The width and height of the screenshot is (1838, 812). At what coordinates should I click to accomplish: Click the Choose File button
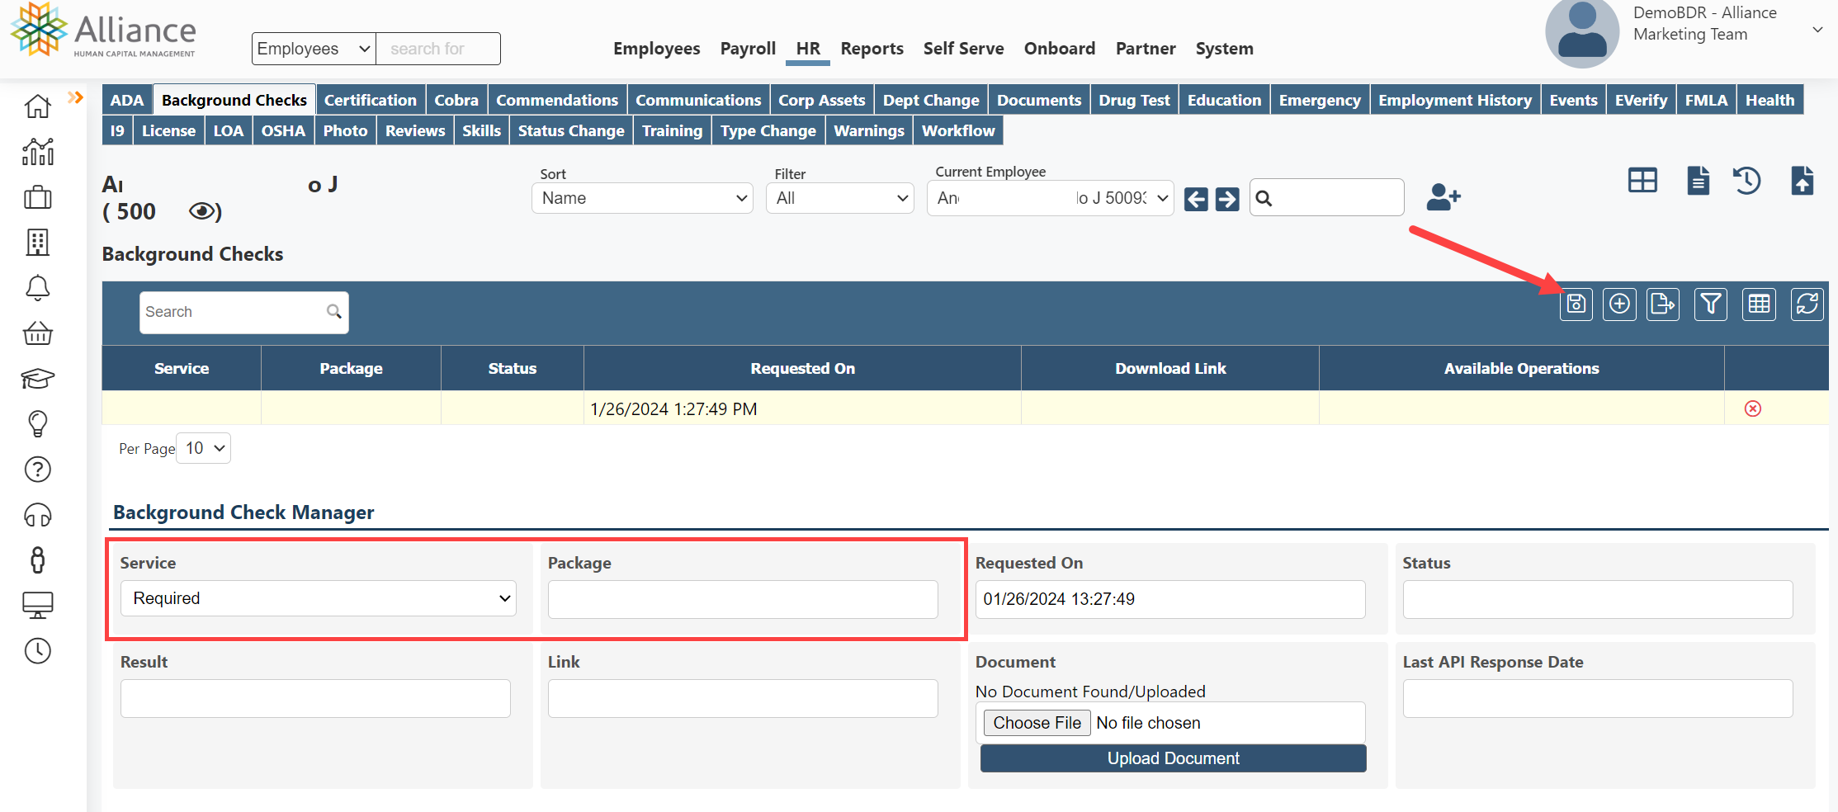[x=1037, y=723]
